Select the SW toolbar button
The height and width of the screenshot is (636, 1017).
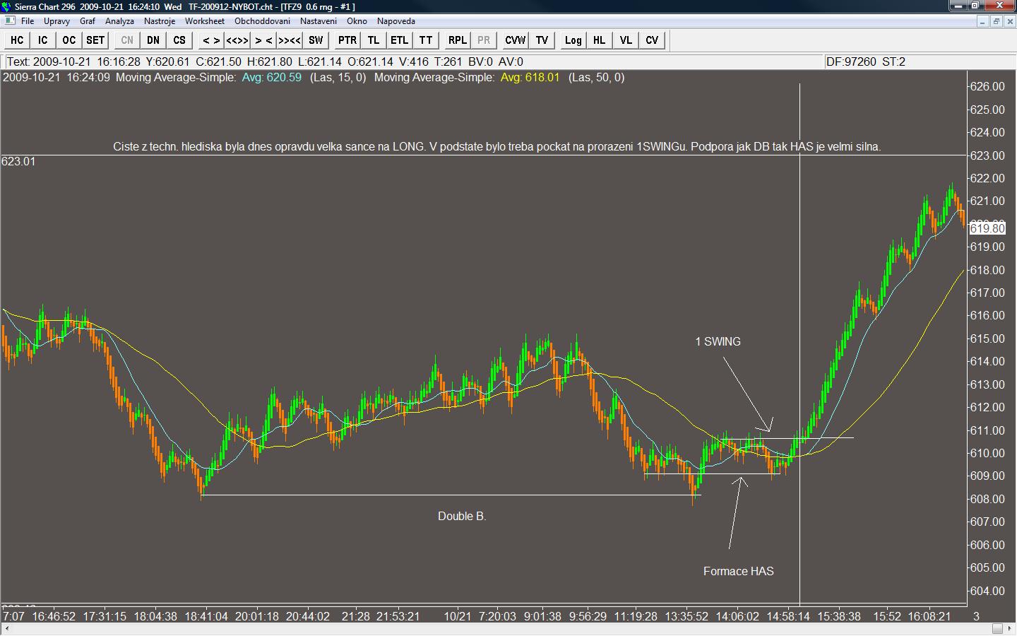(316, 40)
